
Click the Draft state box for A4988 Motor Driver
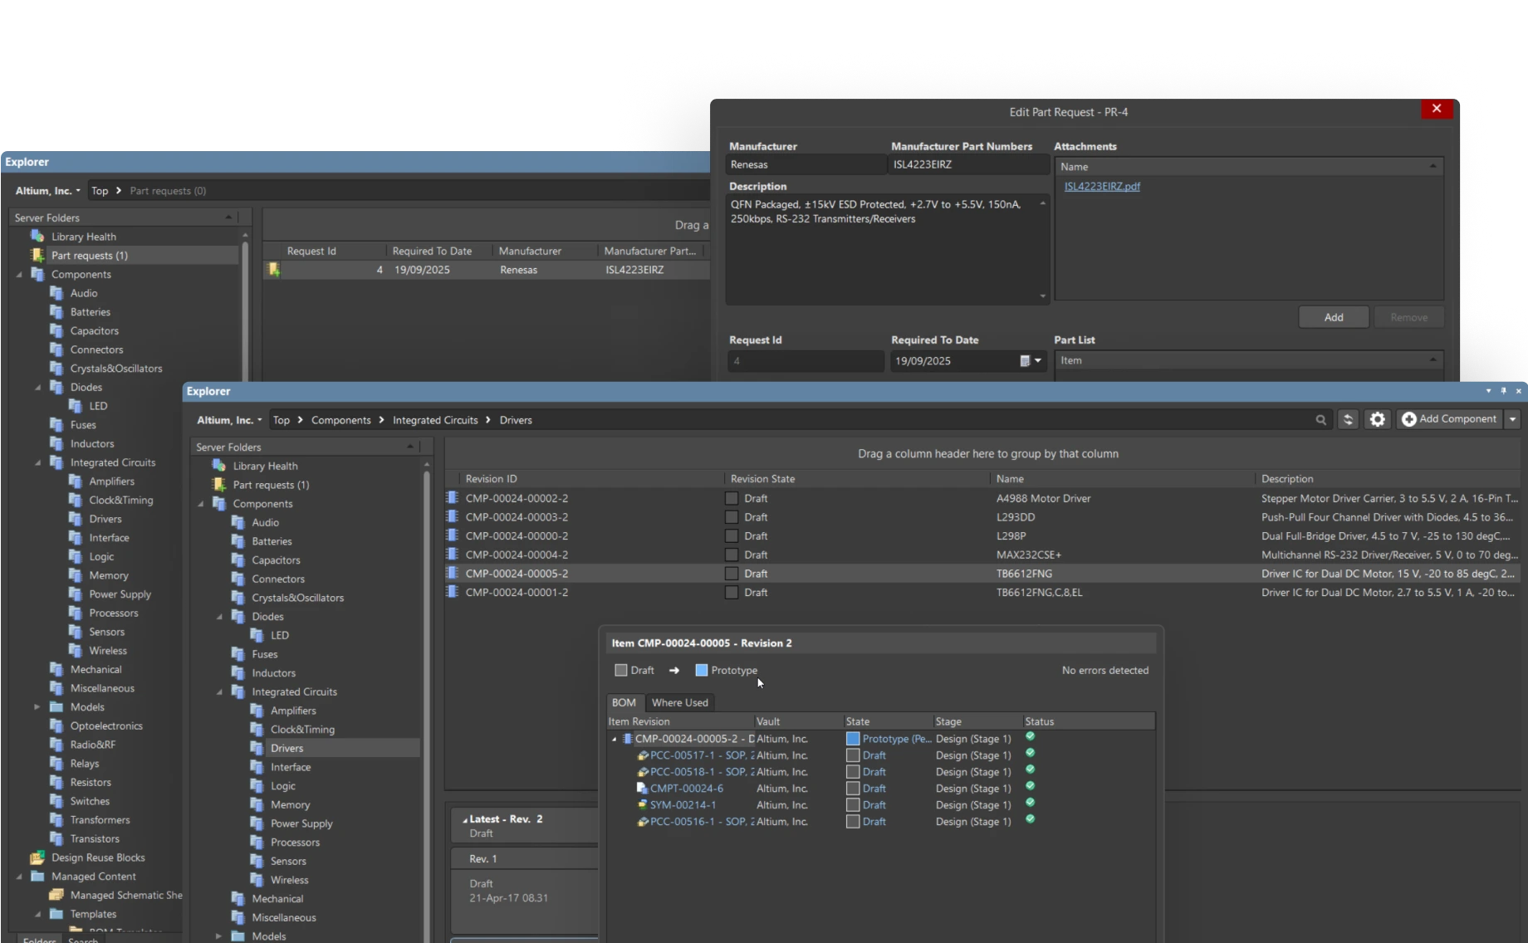coord(732,499)
